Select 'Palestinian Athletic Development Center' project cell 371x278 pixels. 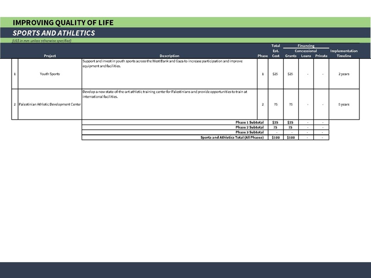[50, 105]
